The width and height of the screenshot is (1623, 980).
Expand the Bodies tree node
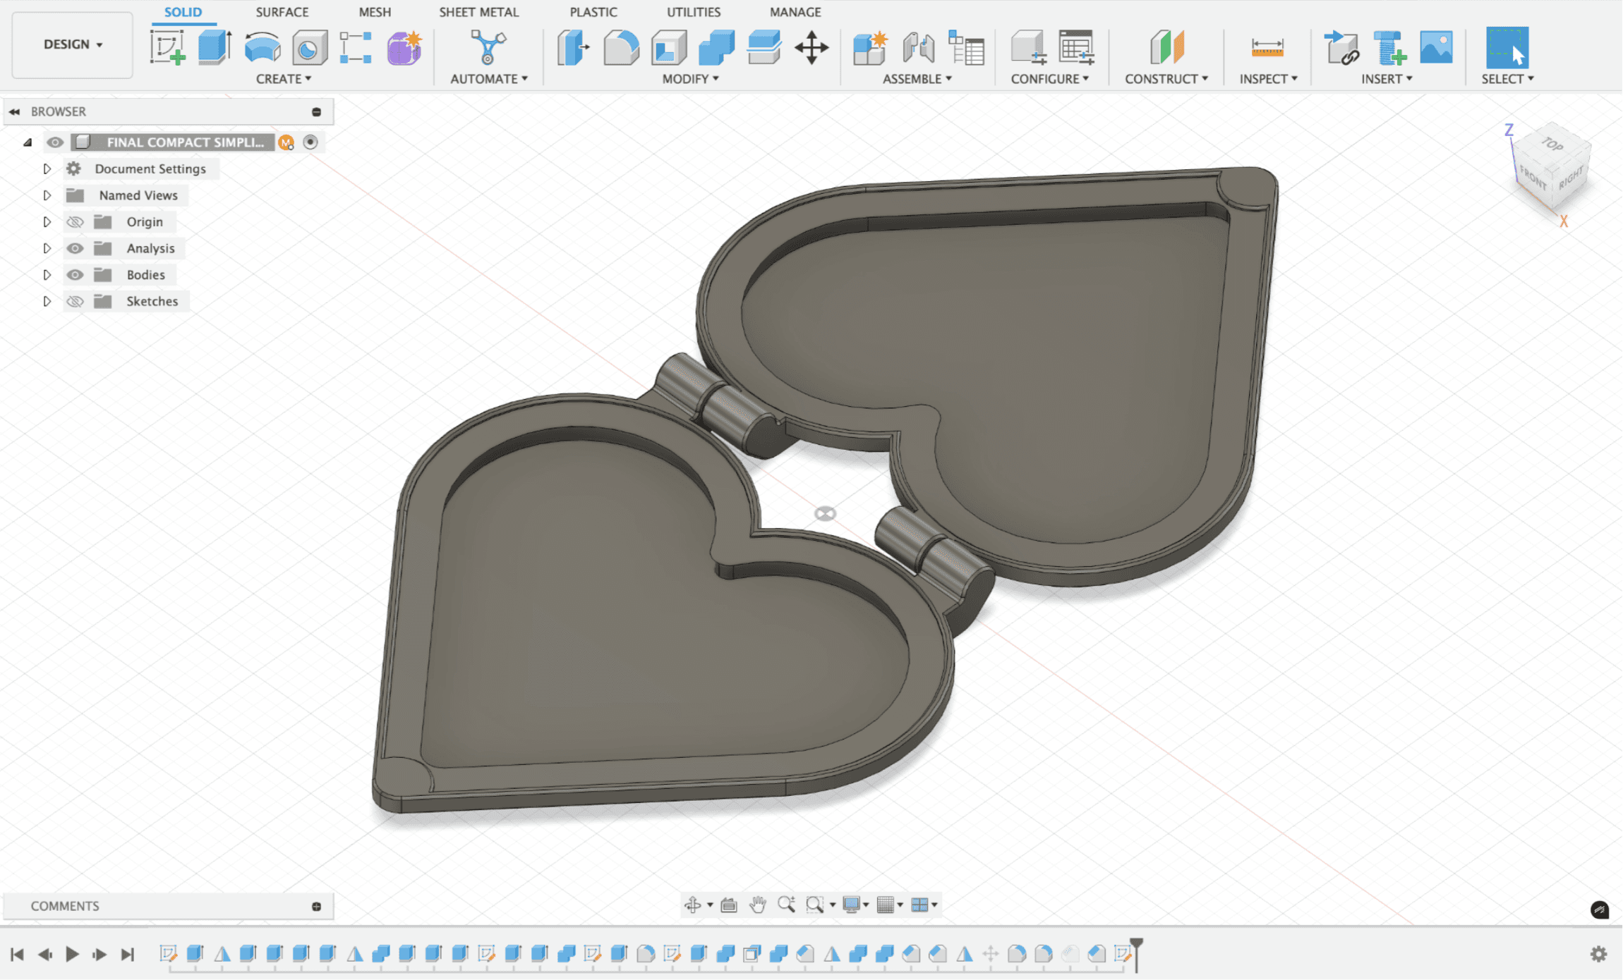click(x=47, y=275)
